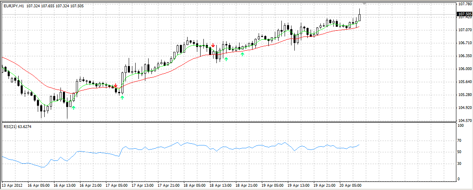
Task: Click the RSI scale value 100
Action: 461,125
